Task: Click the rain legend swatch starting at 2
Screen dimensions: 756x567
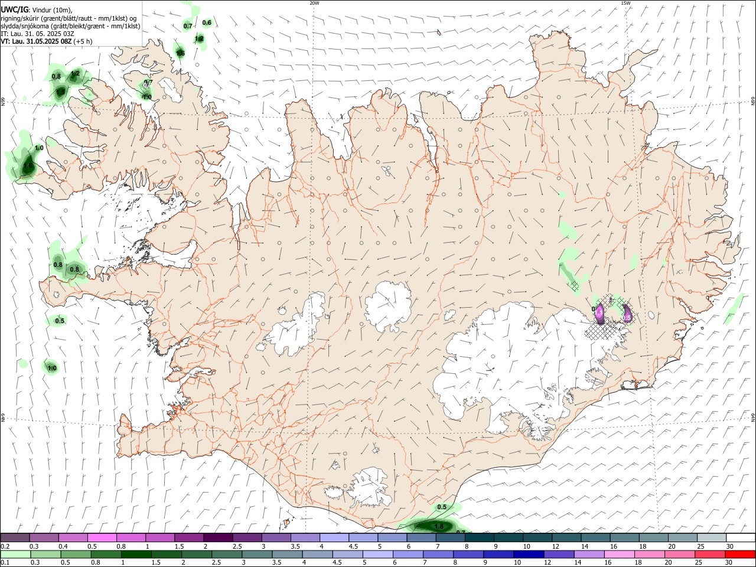Action: [196, 554]
